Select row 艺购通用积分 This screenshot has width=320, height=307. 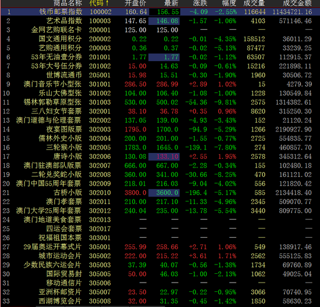coord(160,48)
